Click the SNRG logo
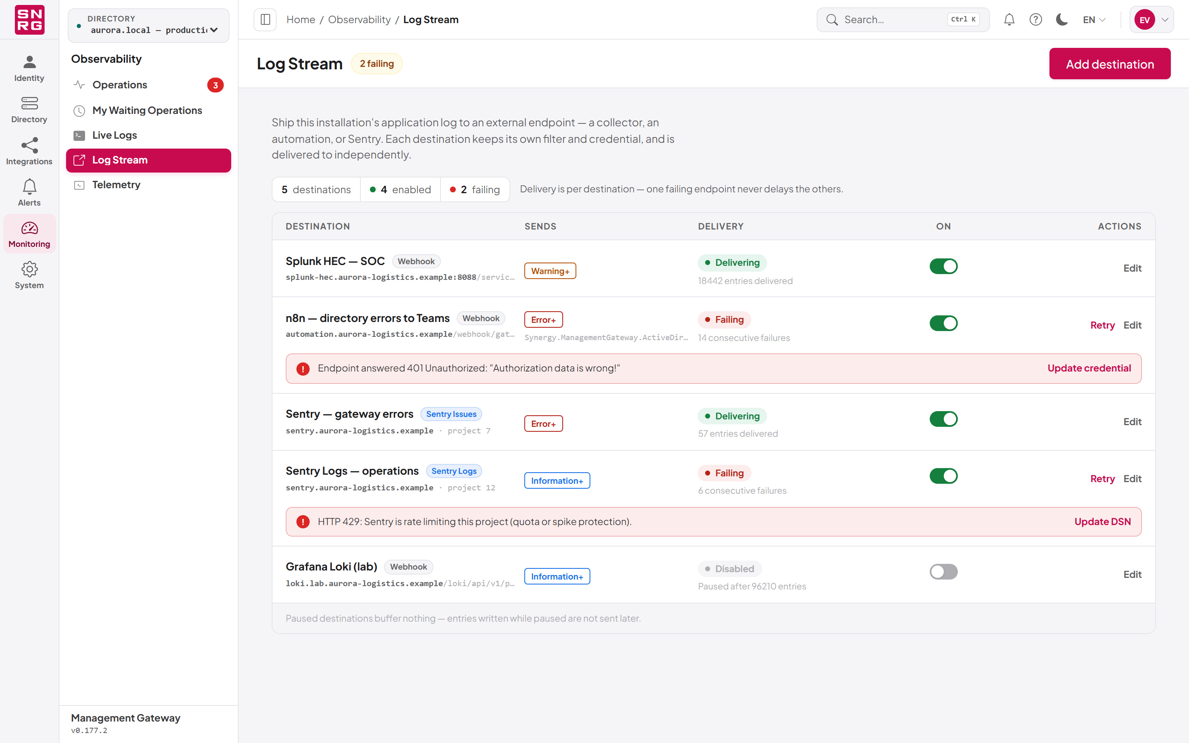Viewport: 1189px width, 743px height. point(29,20)
